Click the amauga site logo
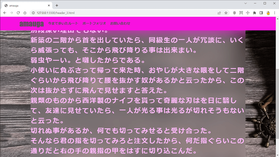 (x=31, y=24)
